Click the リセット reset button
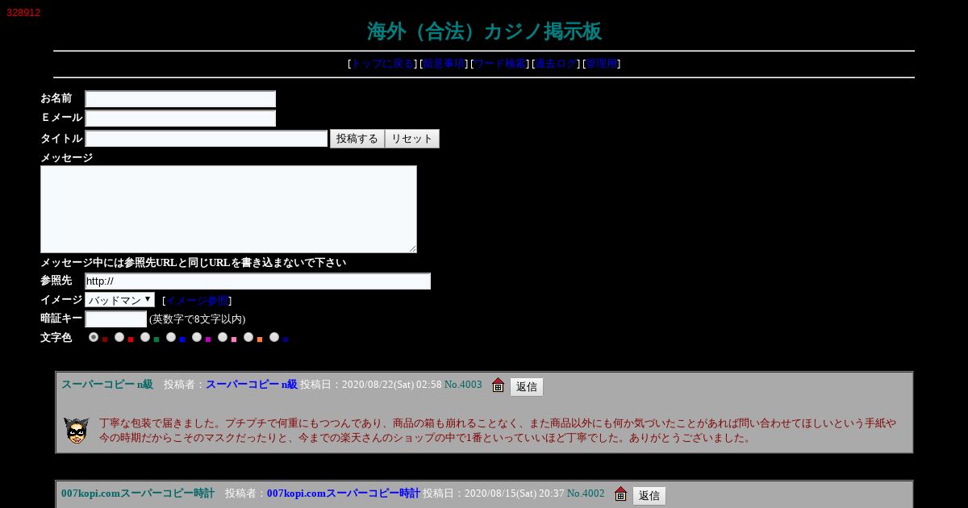968x508 pixels. 412,139
